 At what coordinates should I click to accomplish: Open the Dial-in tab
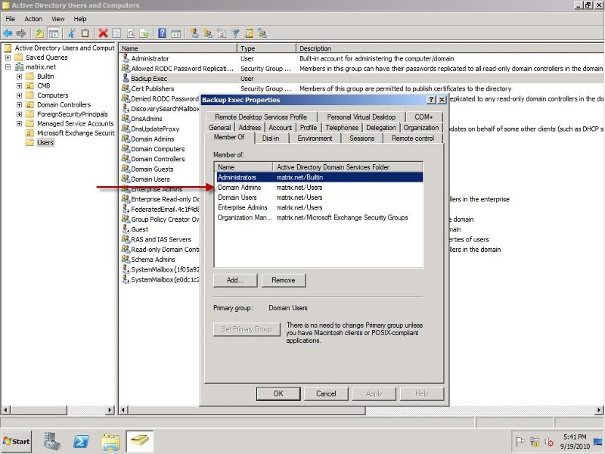(x=271, y=138)
